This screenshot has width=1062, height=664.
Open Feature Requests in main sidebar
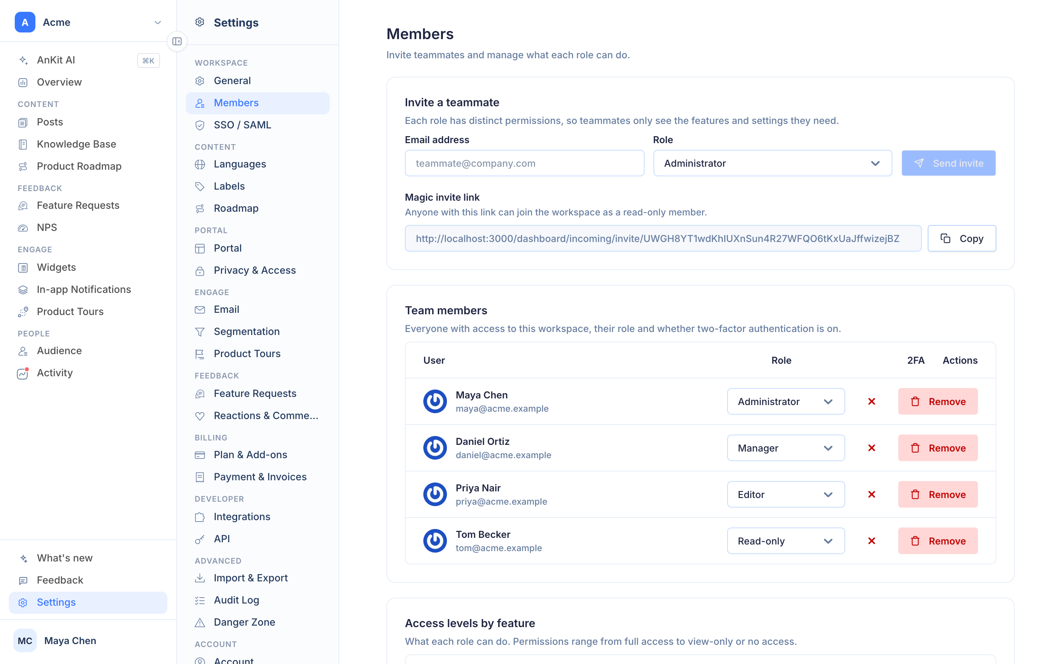click(88, 205)
